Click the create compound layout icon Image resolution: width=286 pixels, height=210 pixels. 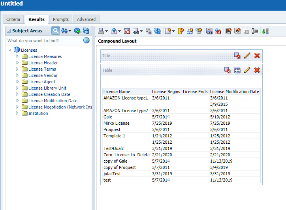point(228,31)
